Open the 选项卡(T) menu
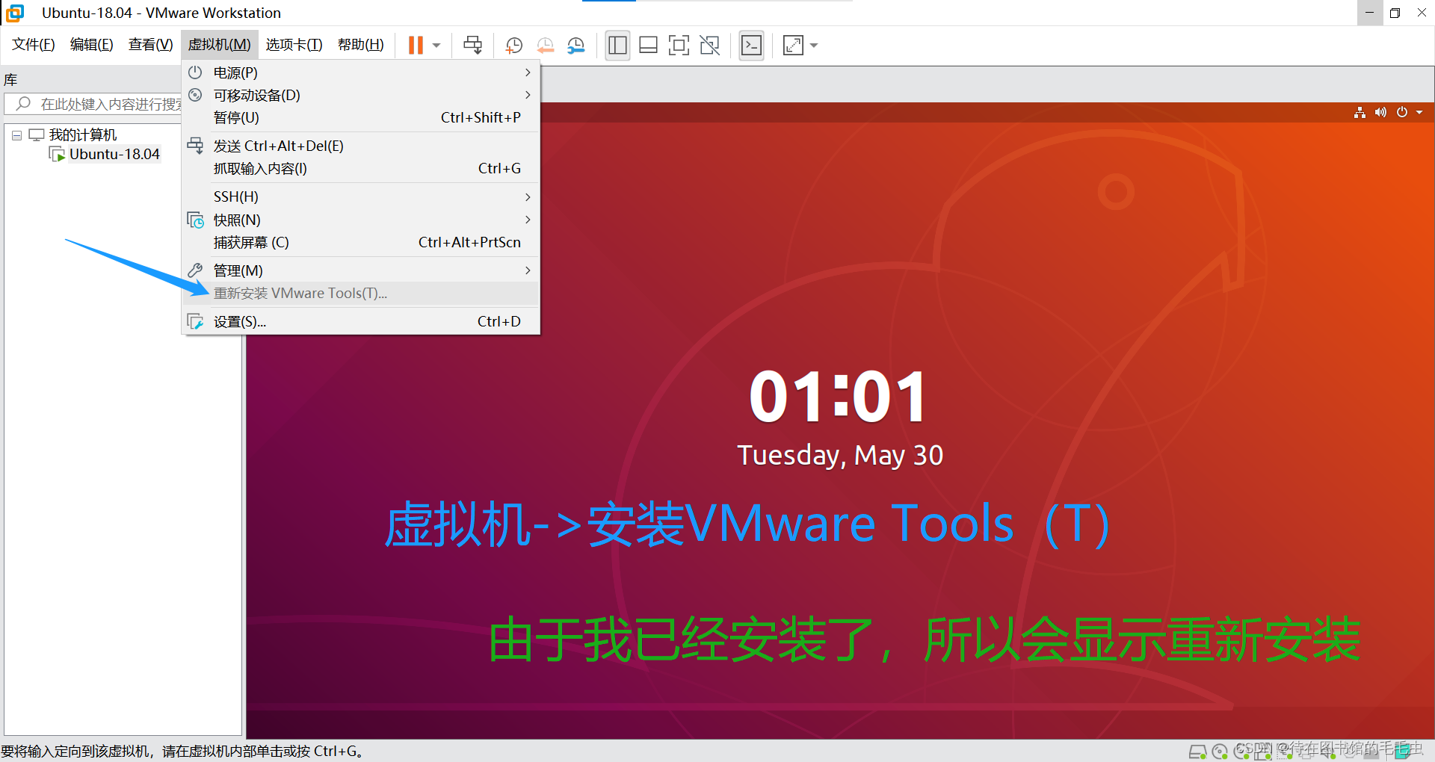 point(294,45)
